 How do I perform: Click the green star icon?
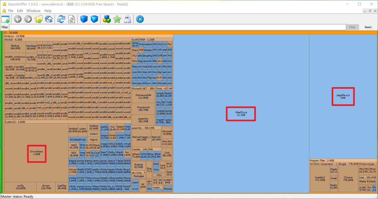(x=117, y=19)
